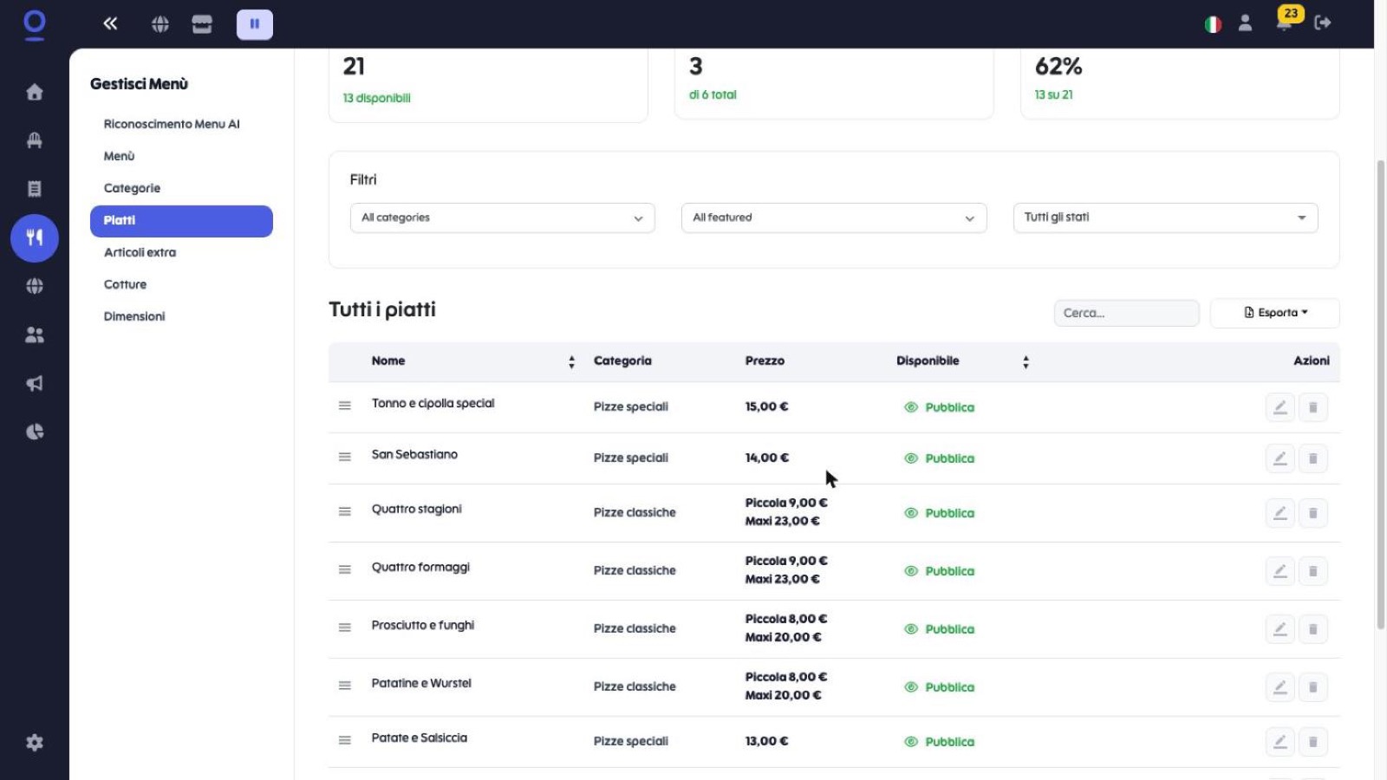1387x780 pixels.
Task: Open the All featured dropdown
Action: tap(834, 218)
